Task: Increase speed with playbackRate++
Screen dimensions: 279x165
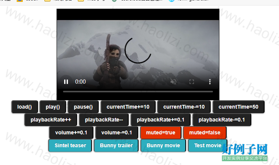Action: [51, 120]
